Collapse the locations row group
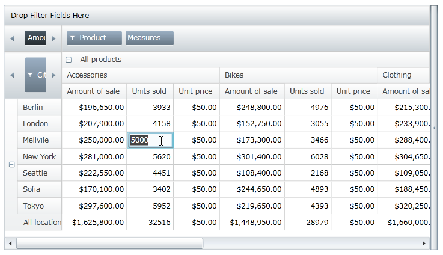Viewport: 443px width, 255px height. [x=11, y=164]
